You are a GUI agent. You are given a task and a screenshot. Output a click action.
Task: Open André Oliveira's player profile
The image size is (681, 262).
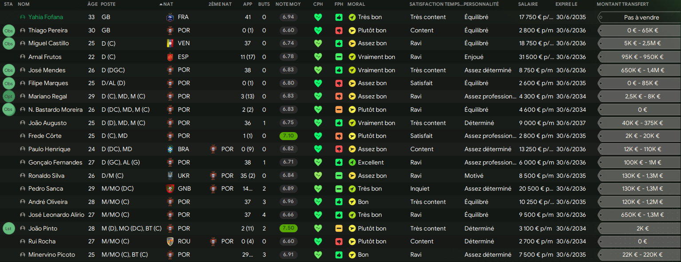coord(48,202)
